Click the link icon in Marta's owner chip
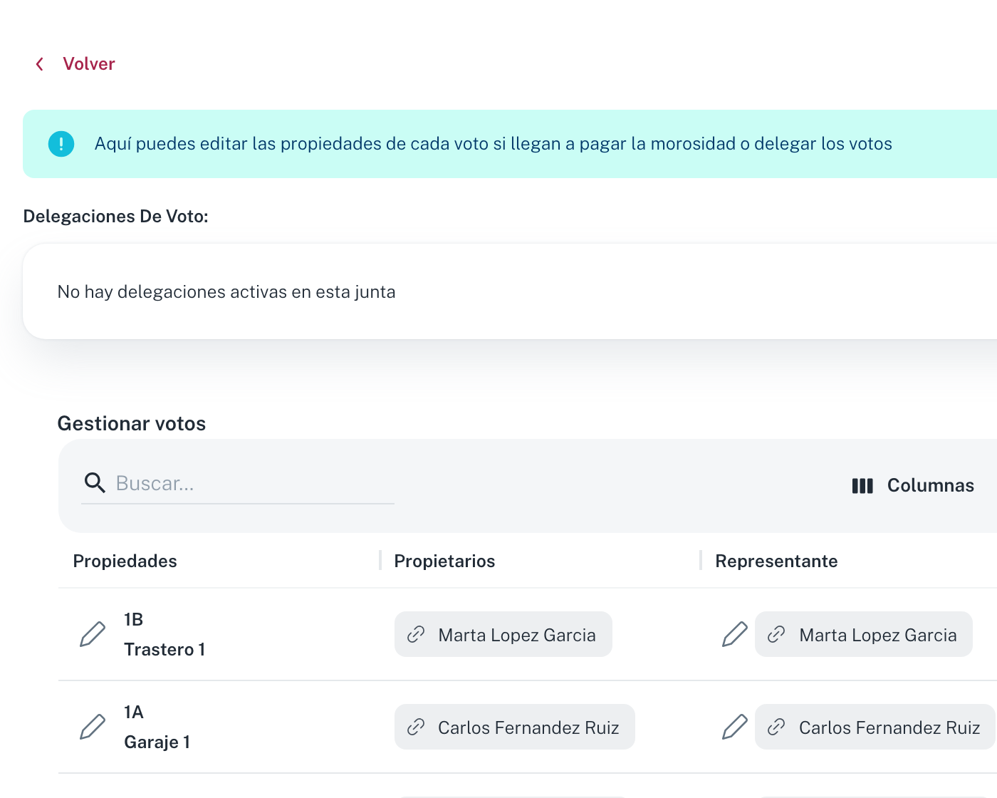This screenshot has width=997, height=798. [416, 634]
